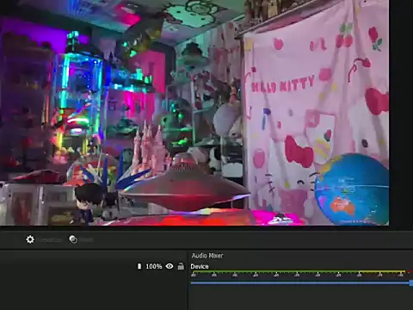413x310 pixels.
Task: Click the globe in the preview canvas
Action: click(x=352, y=189)
